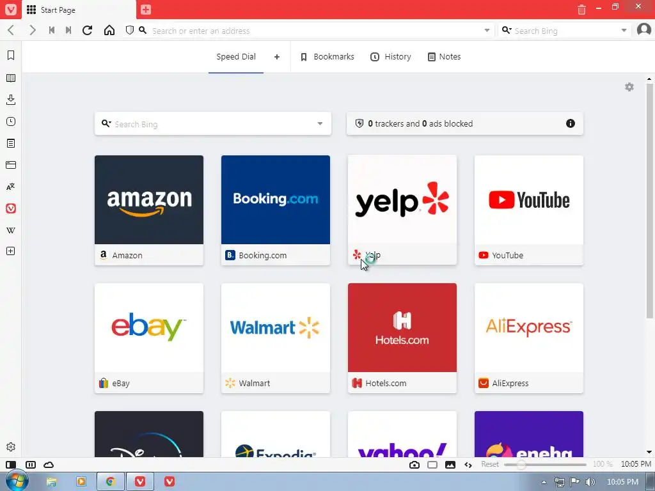655x491 pixels.
Task: Open Downloads panel
Action: (x=11, y=99)
